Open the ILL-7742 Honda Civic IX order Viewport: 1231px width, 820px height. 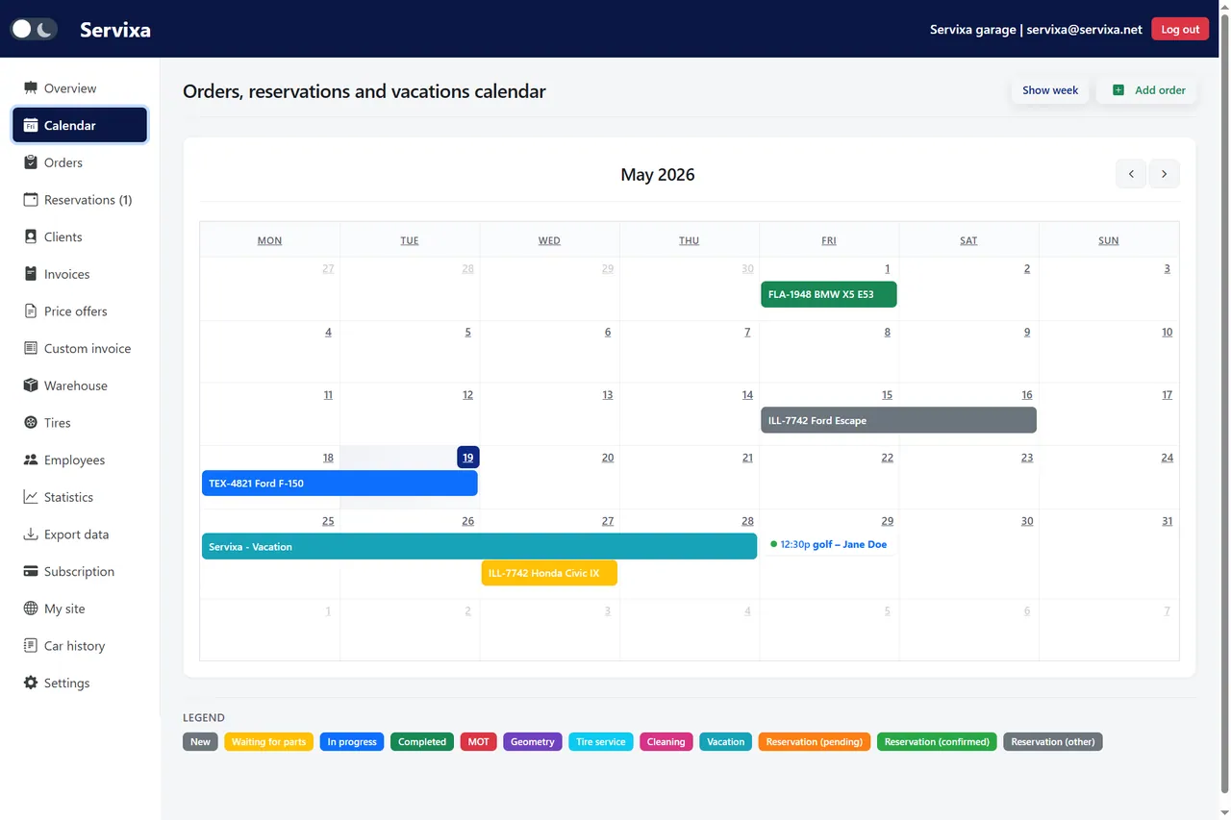[x=549, y=573]
